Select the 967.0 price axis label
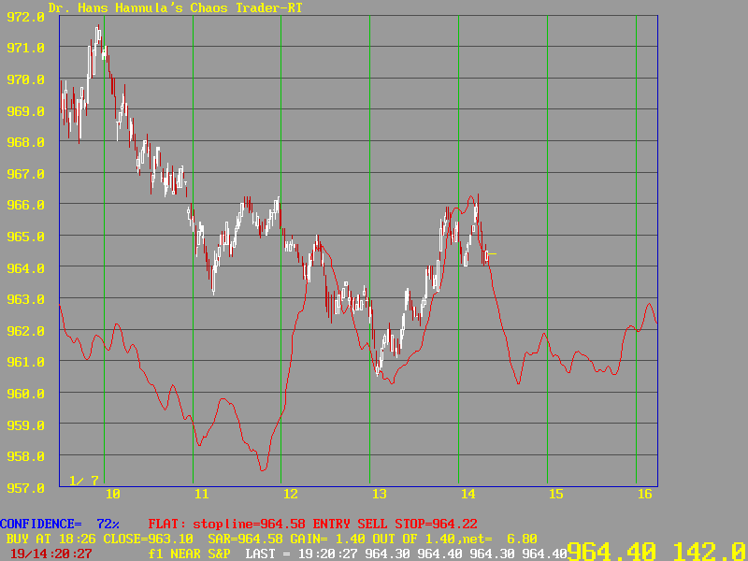Screen dimensions: 748x561 (25, 174)
